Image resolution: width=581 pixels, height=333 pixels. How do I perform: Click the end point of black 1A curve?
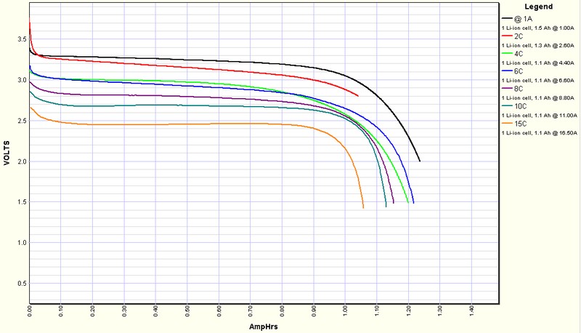tap(420, 161)
